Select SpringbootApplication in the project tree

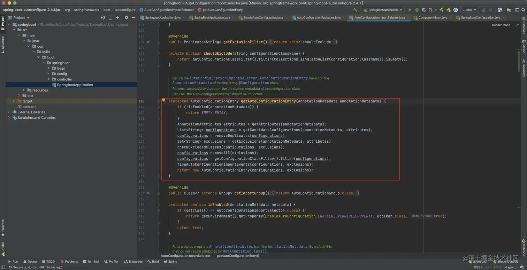coord(75,85)
